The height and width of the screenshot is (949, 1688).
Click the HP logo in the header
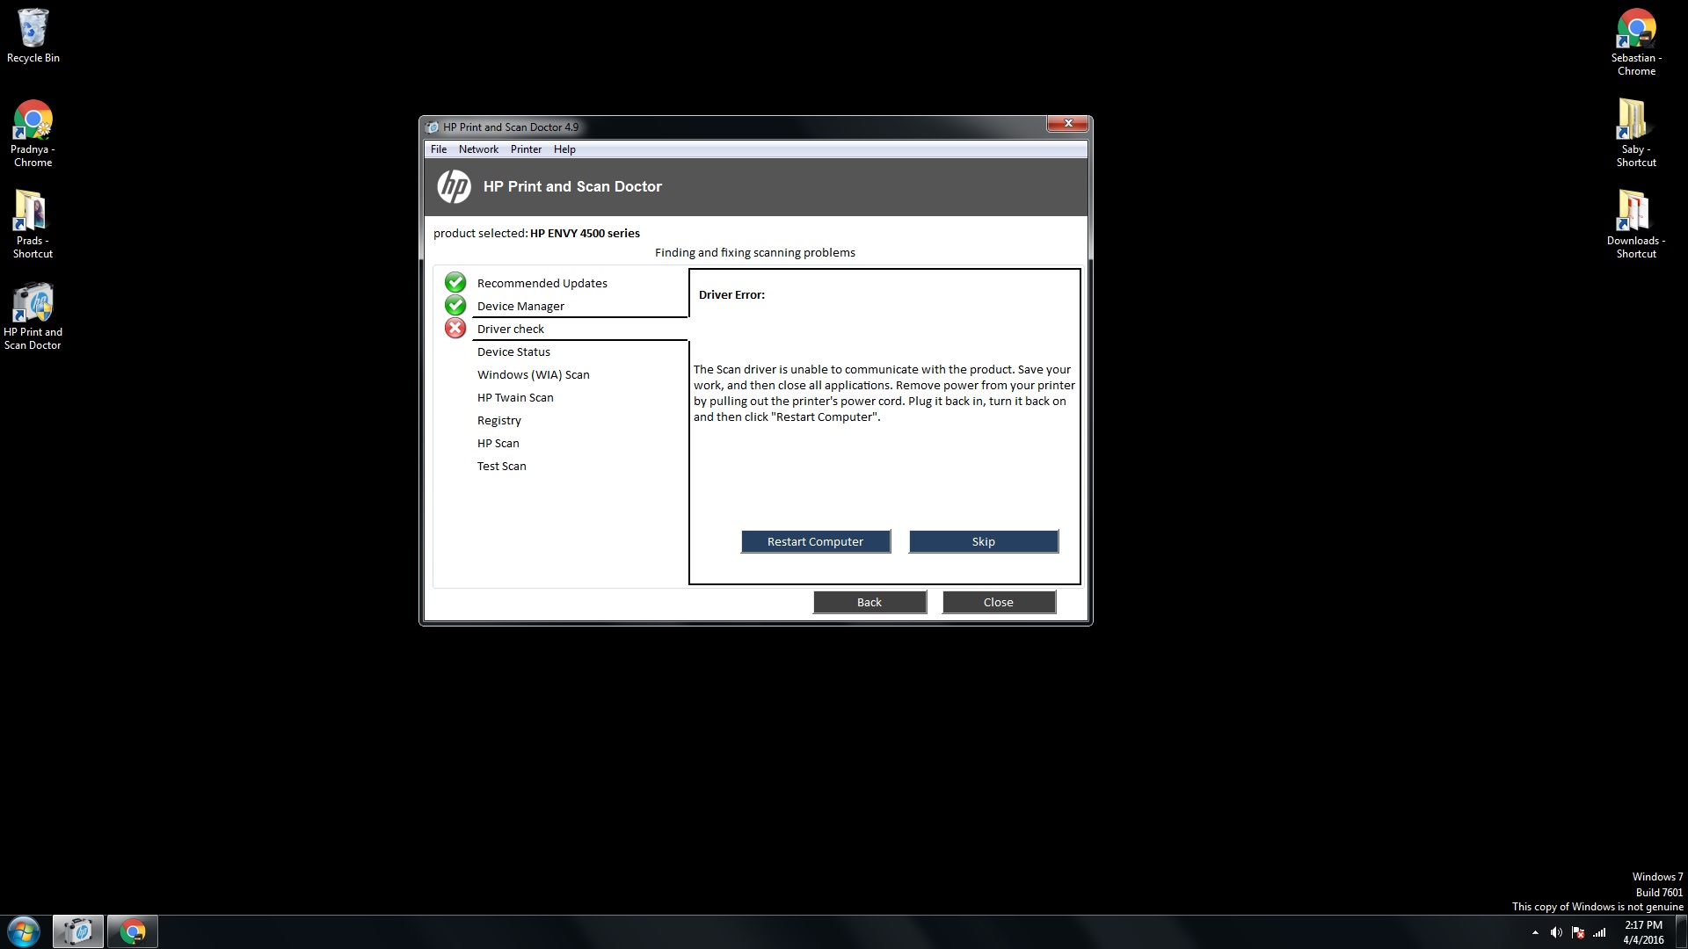[454, 186]
